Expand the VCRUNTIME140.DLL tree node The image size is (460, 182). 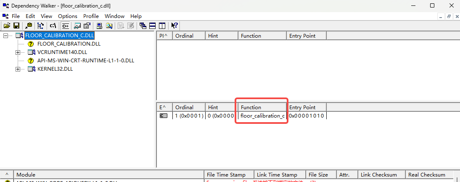coord(18,53)
